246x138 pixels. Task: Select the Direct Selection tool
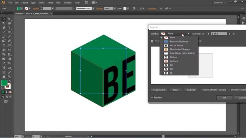pyautogui.click(x=9, y=19)
